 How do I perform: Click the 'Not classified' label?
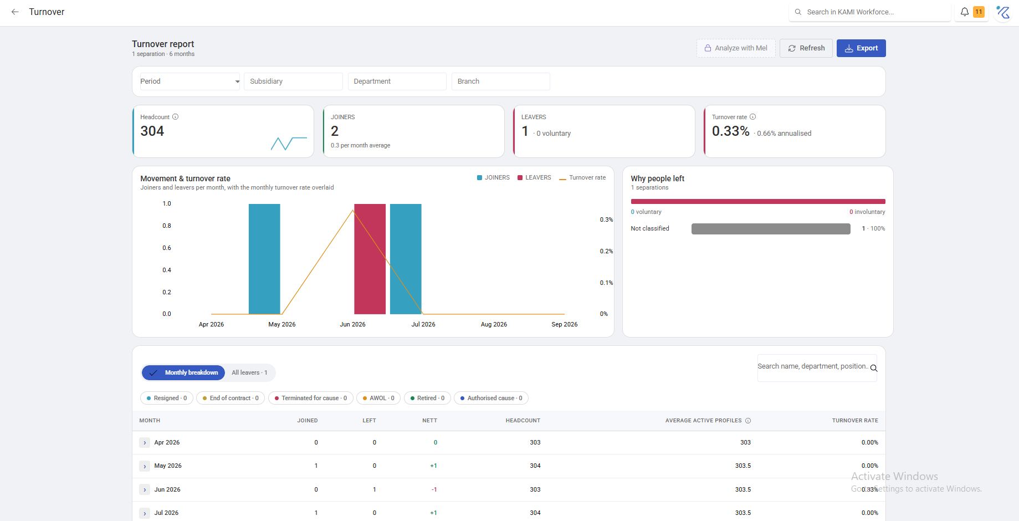click(x=650, y=229)
